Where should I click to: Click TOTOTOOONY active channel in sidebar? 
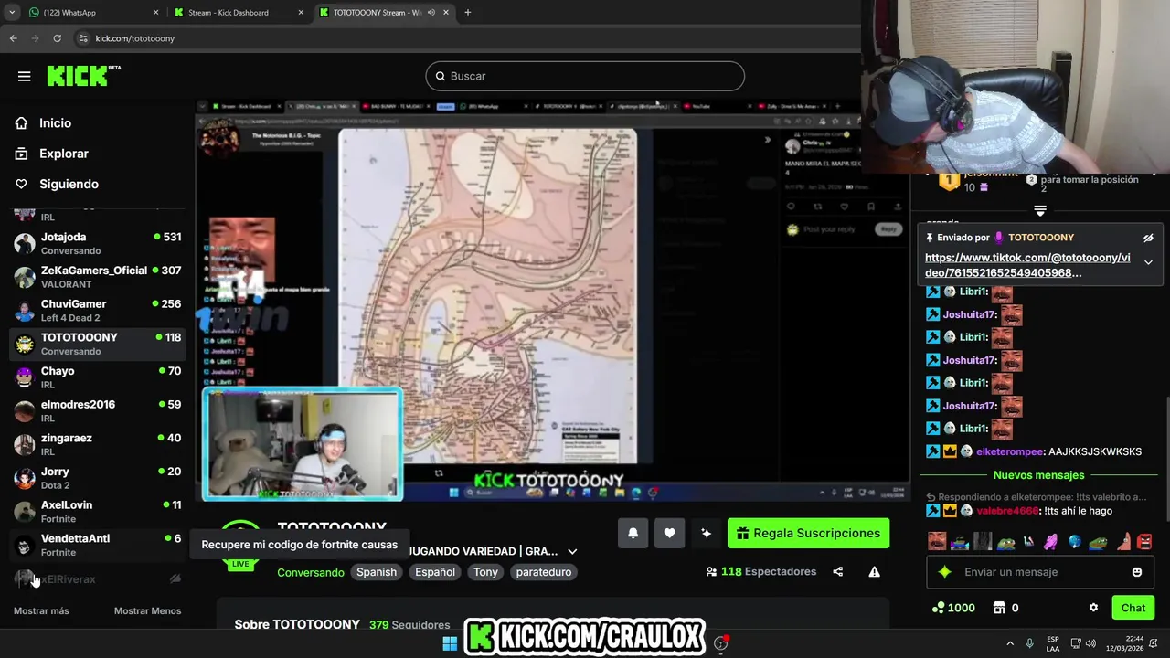pos(97,344)
